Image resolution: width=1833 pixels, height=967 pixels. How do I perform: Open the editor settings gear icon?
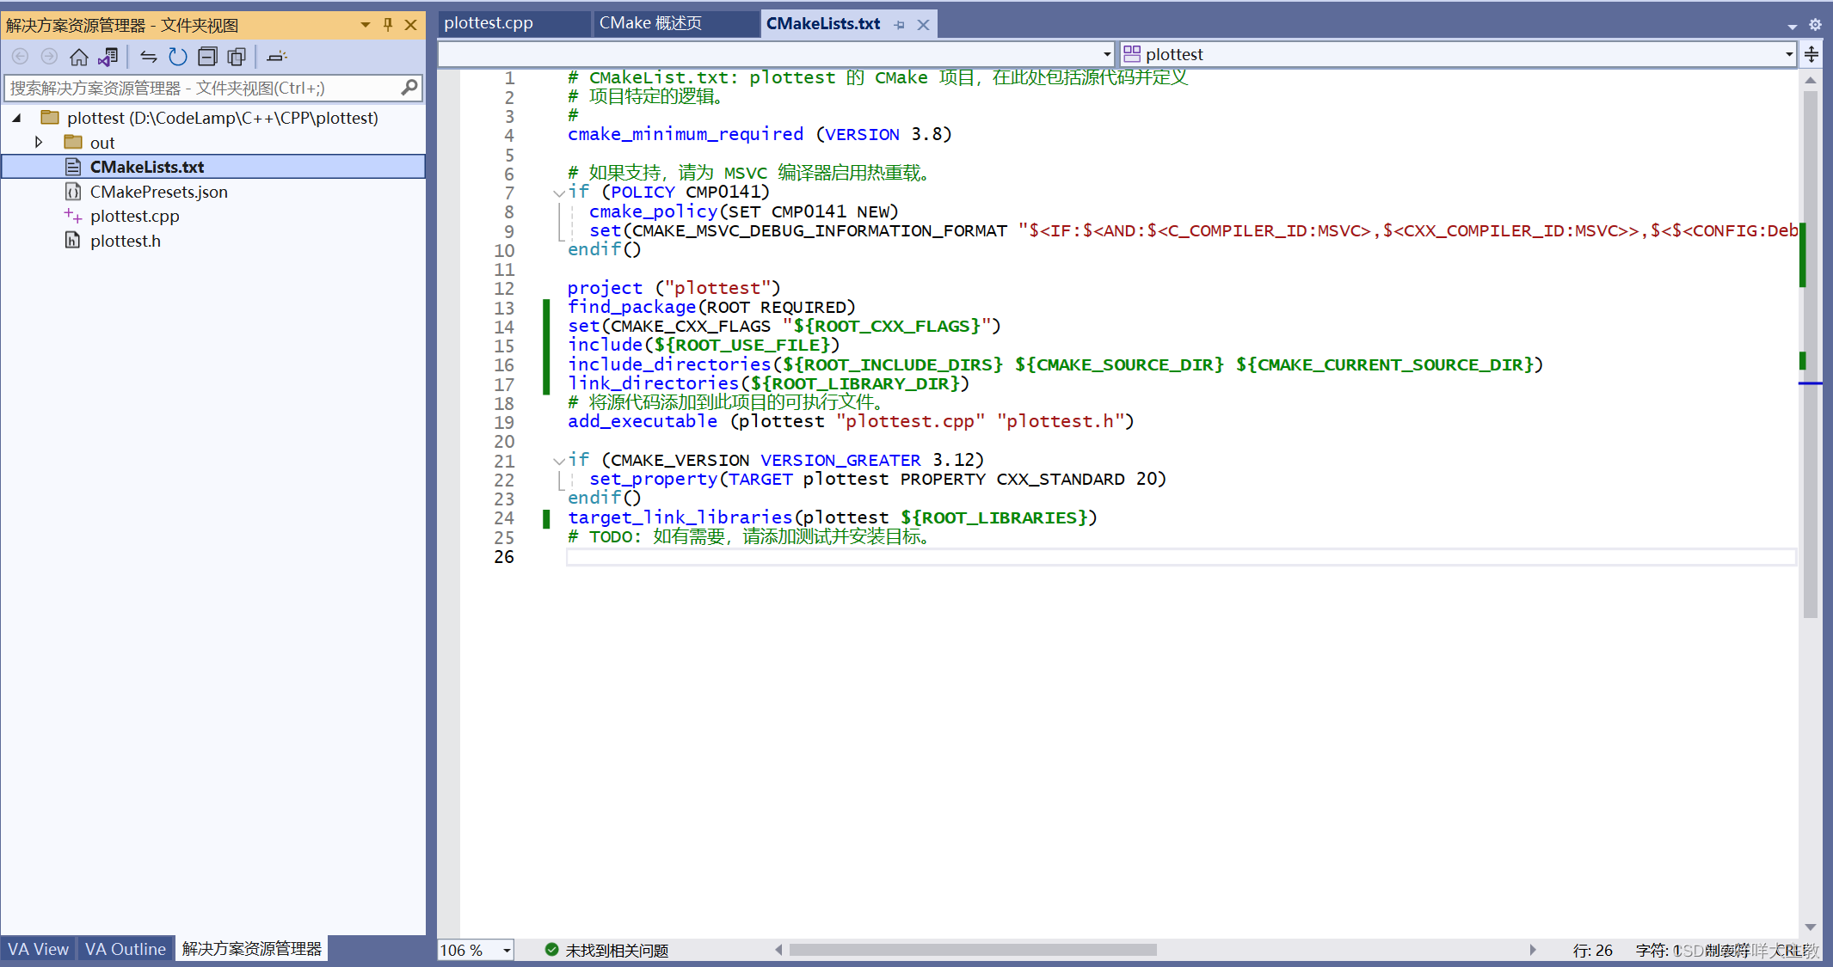pos(1815,24)
